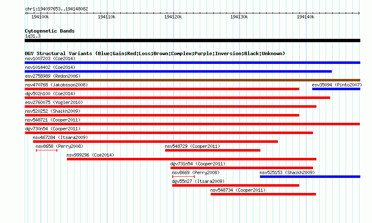
Task: Click the black 1q31.3 cytogenetic band
Action: pos(192,41)
